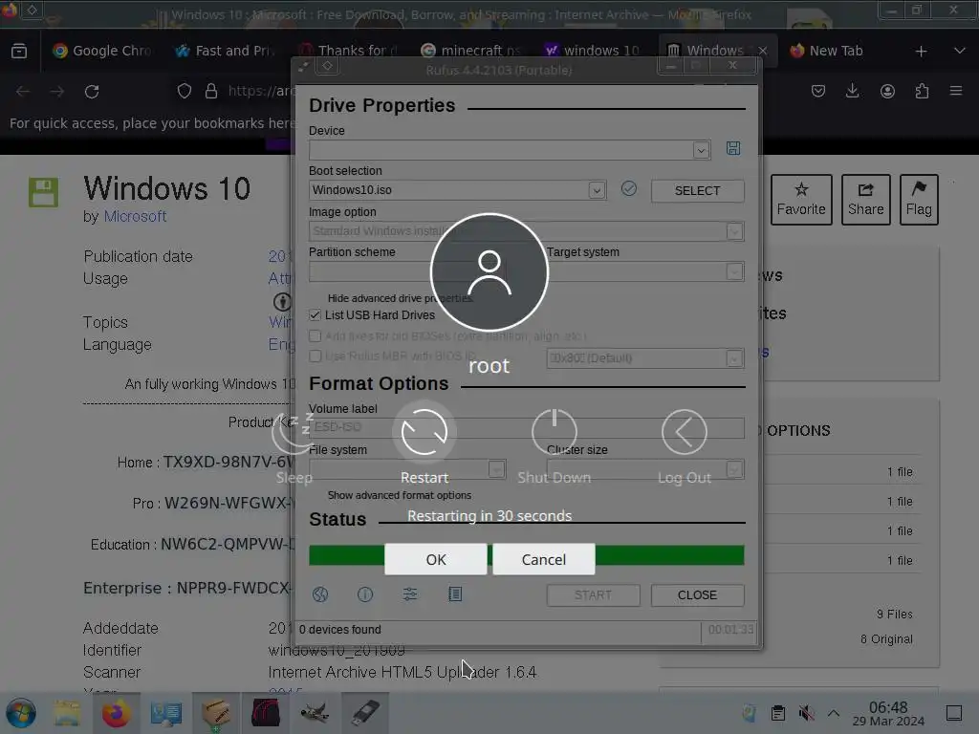Image resolution: width=979 pixels, height=734 pixels.
Task: Open Firefox recent browsing (Firefox View) icon
Action: [x=19, y=51]
